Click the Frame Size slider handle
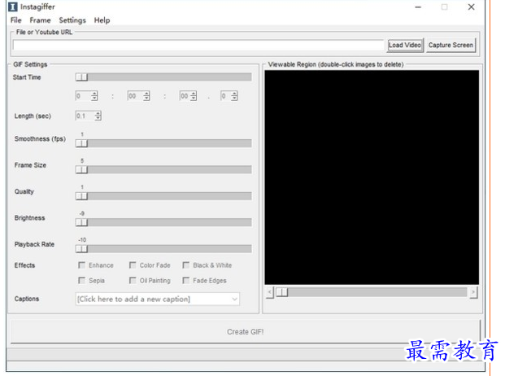This screenshot has height=376, width=505. 81,170
